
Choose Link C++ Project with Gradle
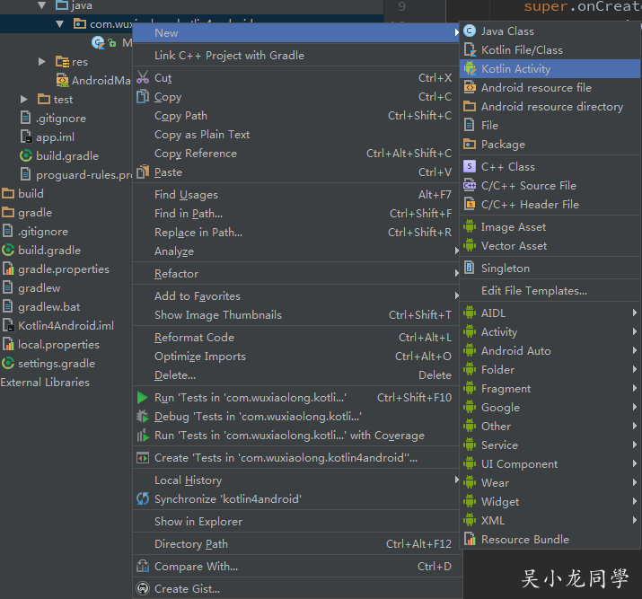297,56
